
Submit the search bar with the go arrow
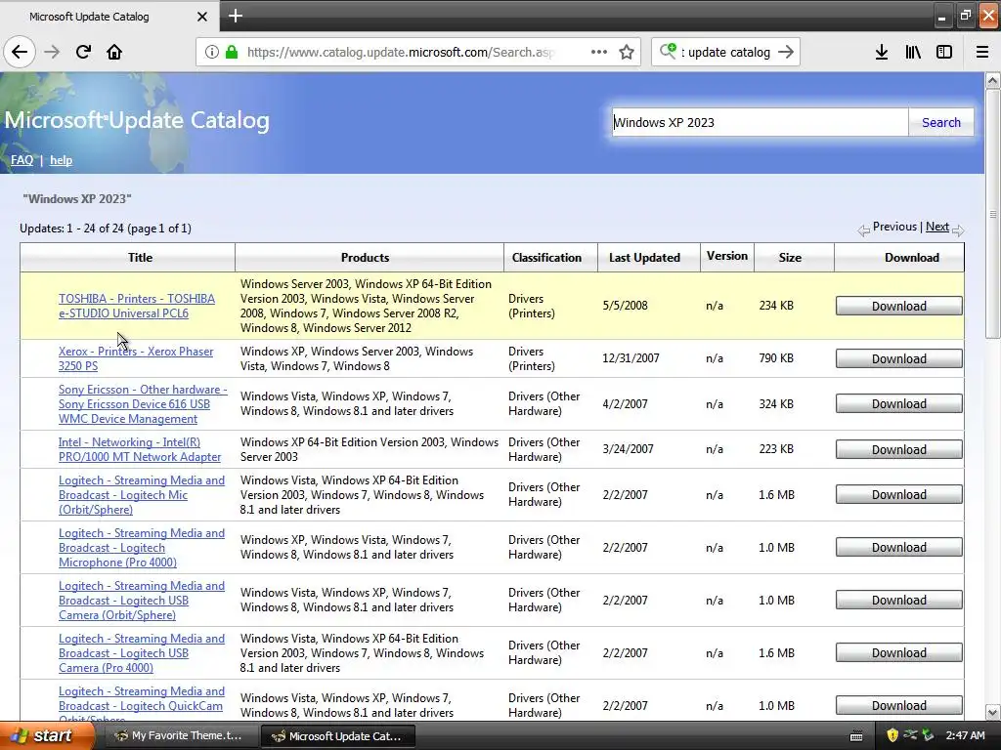tap(787, 52)
